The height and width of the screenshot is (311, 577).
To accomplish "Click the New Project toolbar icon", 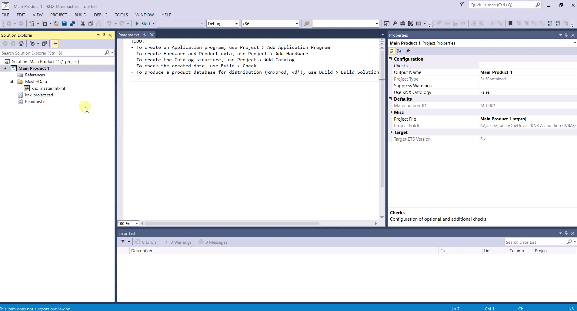I will click(x=32, y=24).
